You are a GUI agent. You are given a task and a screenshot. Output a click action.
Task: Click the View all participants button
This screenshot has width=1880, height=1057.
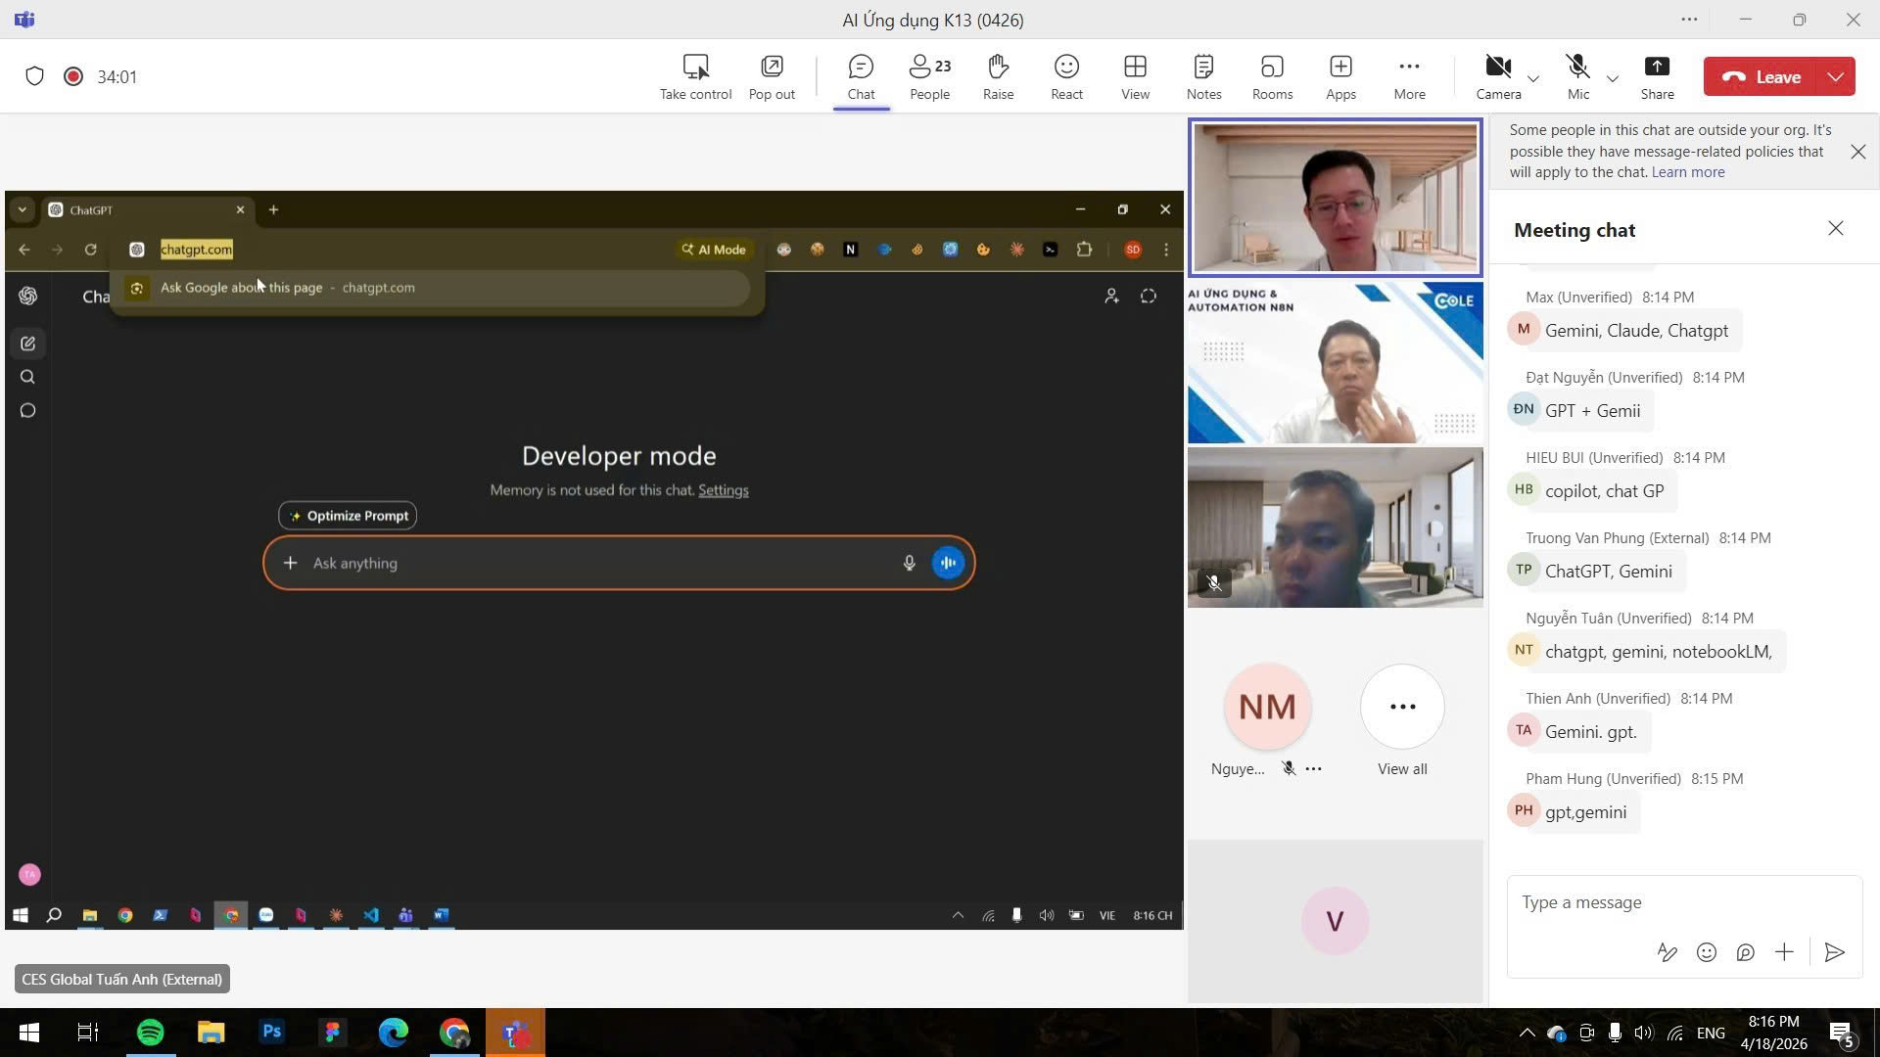click(1402, 708)
